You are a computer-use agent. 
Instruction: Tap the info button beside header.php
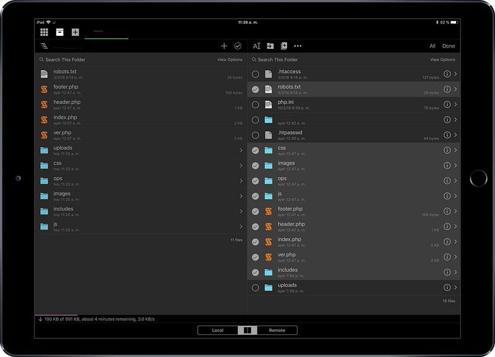447,225
